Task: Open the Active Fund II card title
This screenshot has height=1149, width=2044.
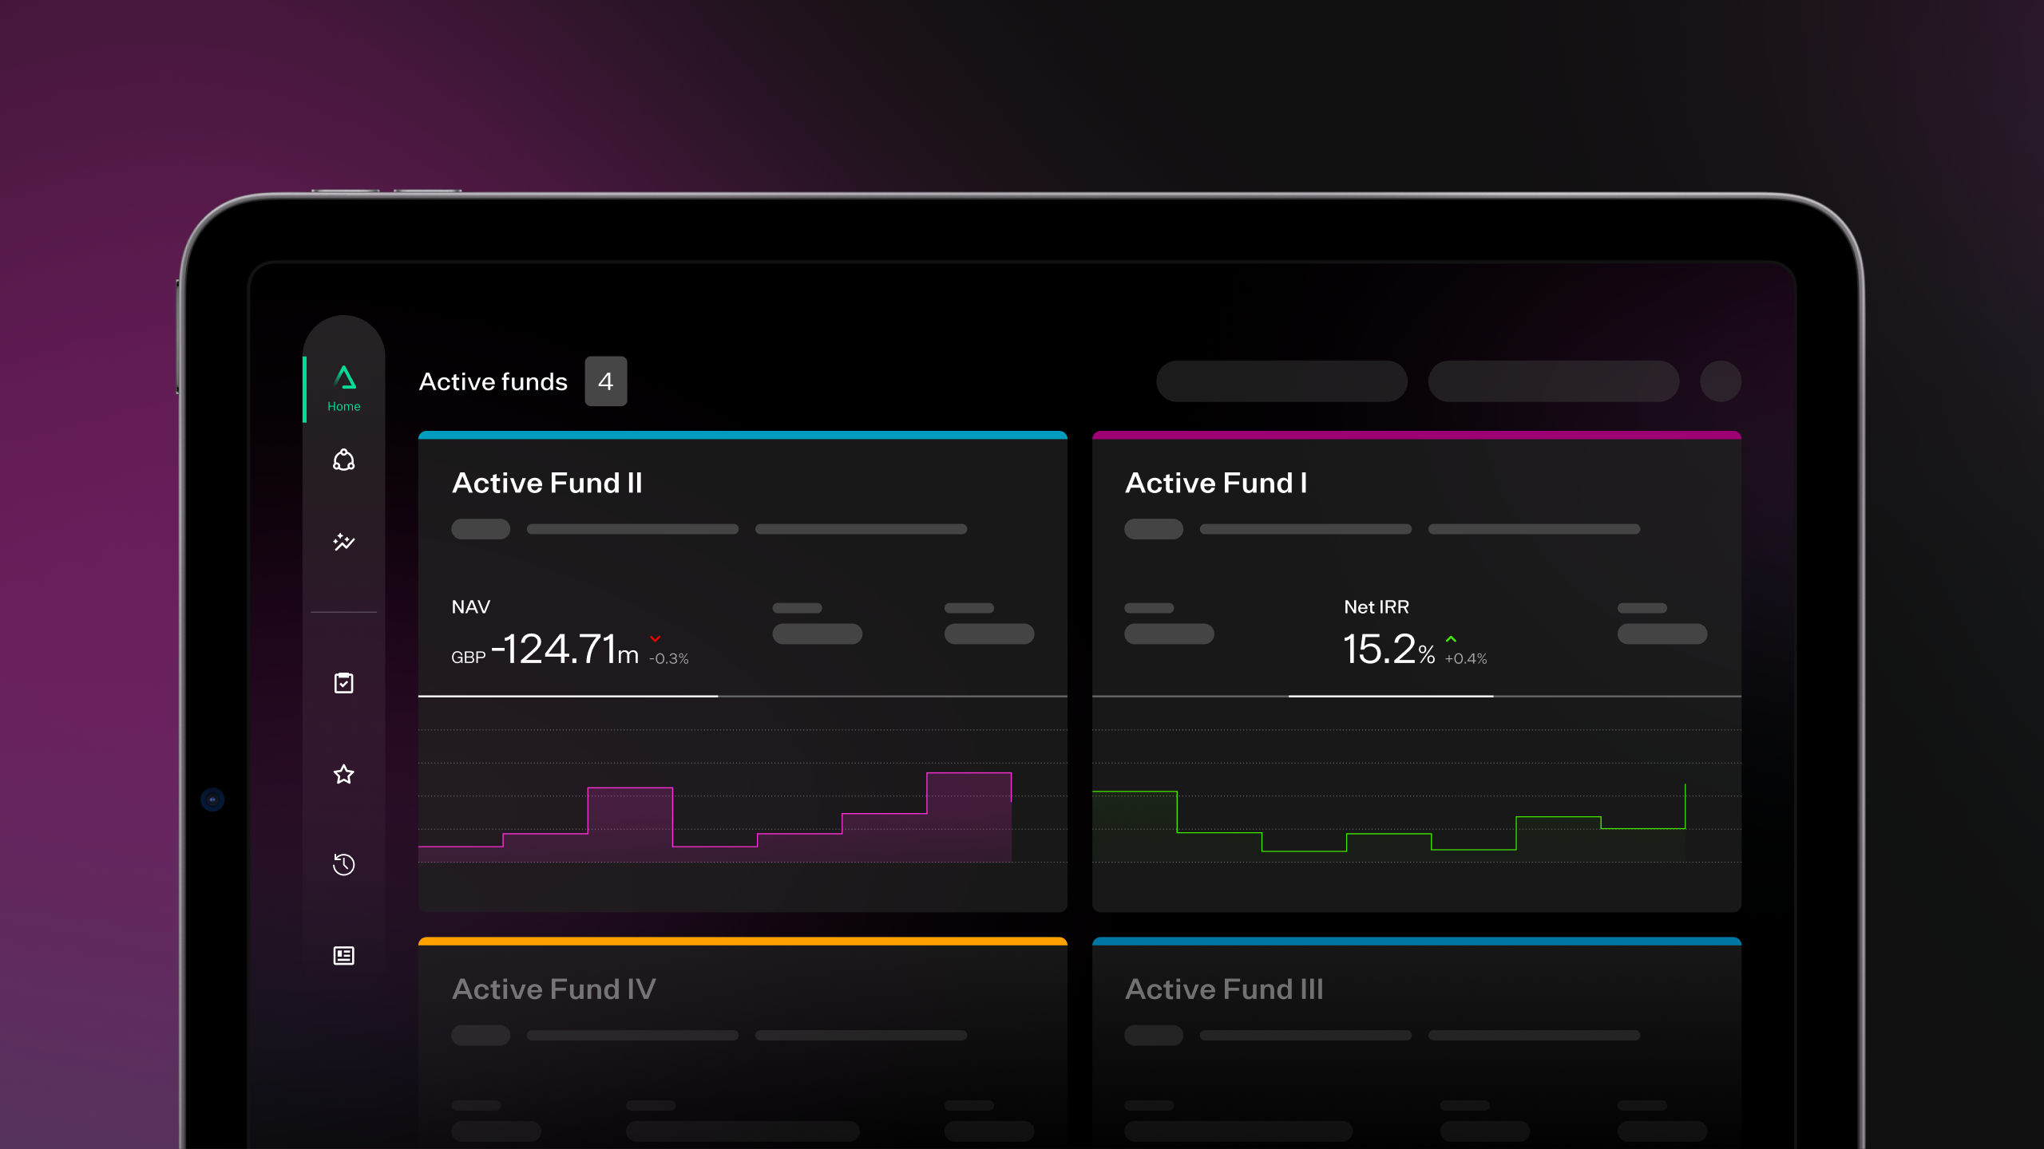Action: pyautogui.click(x=547, y=484)
